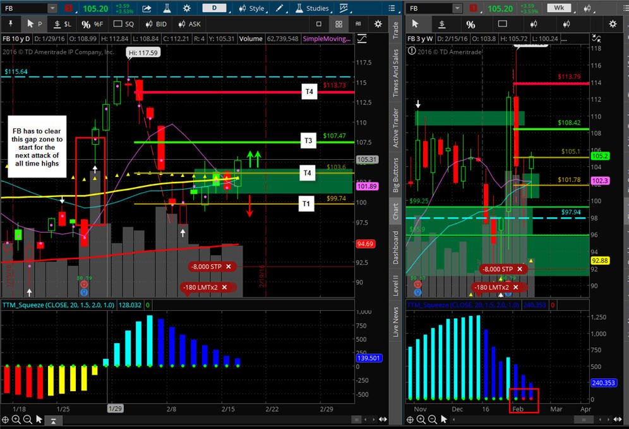This screenshot has width=629, height=429.
Task: Open the D timeframe dropdown
Action: coord(214,8)
